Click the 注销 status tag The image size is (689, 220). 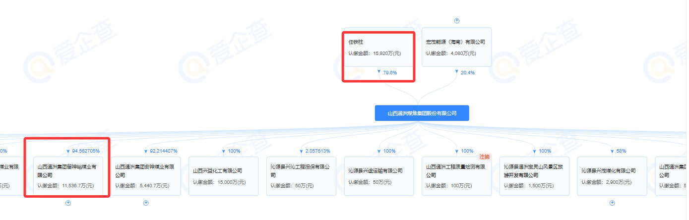click(x=485, y=157)
